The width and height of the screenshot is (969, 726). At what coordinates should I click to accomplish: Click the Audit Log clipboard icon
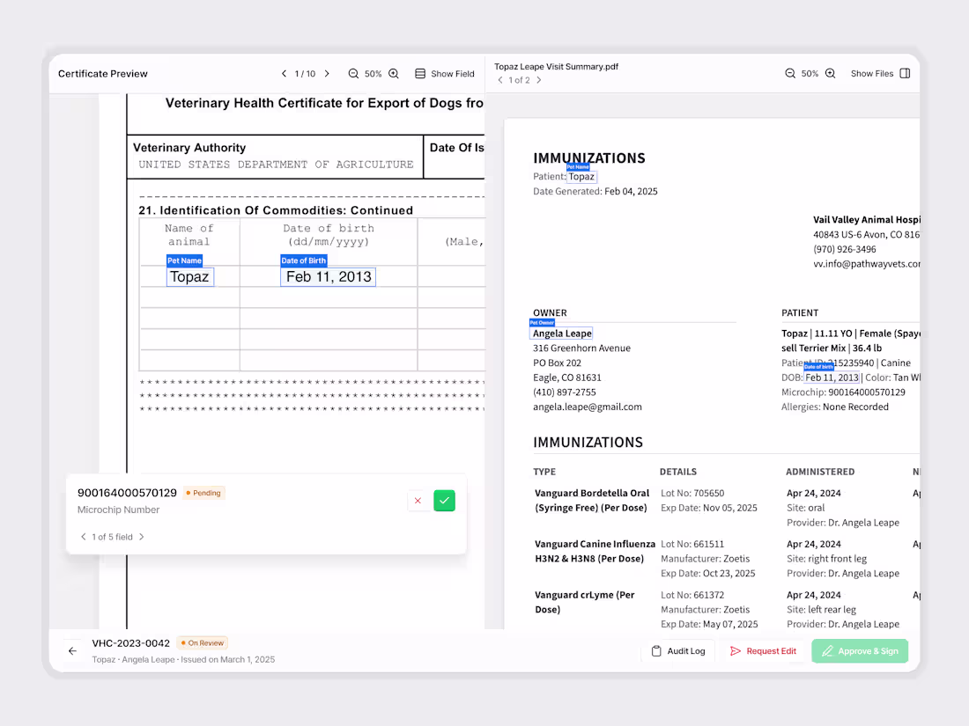(x=655, y=650)
